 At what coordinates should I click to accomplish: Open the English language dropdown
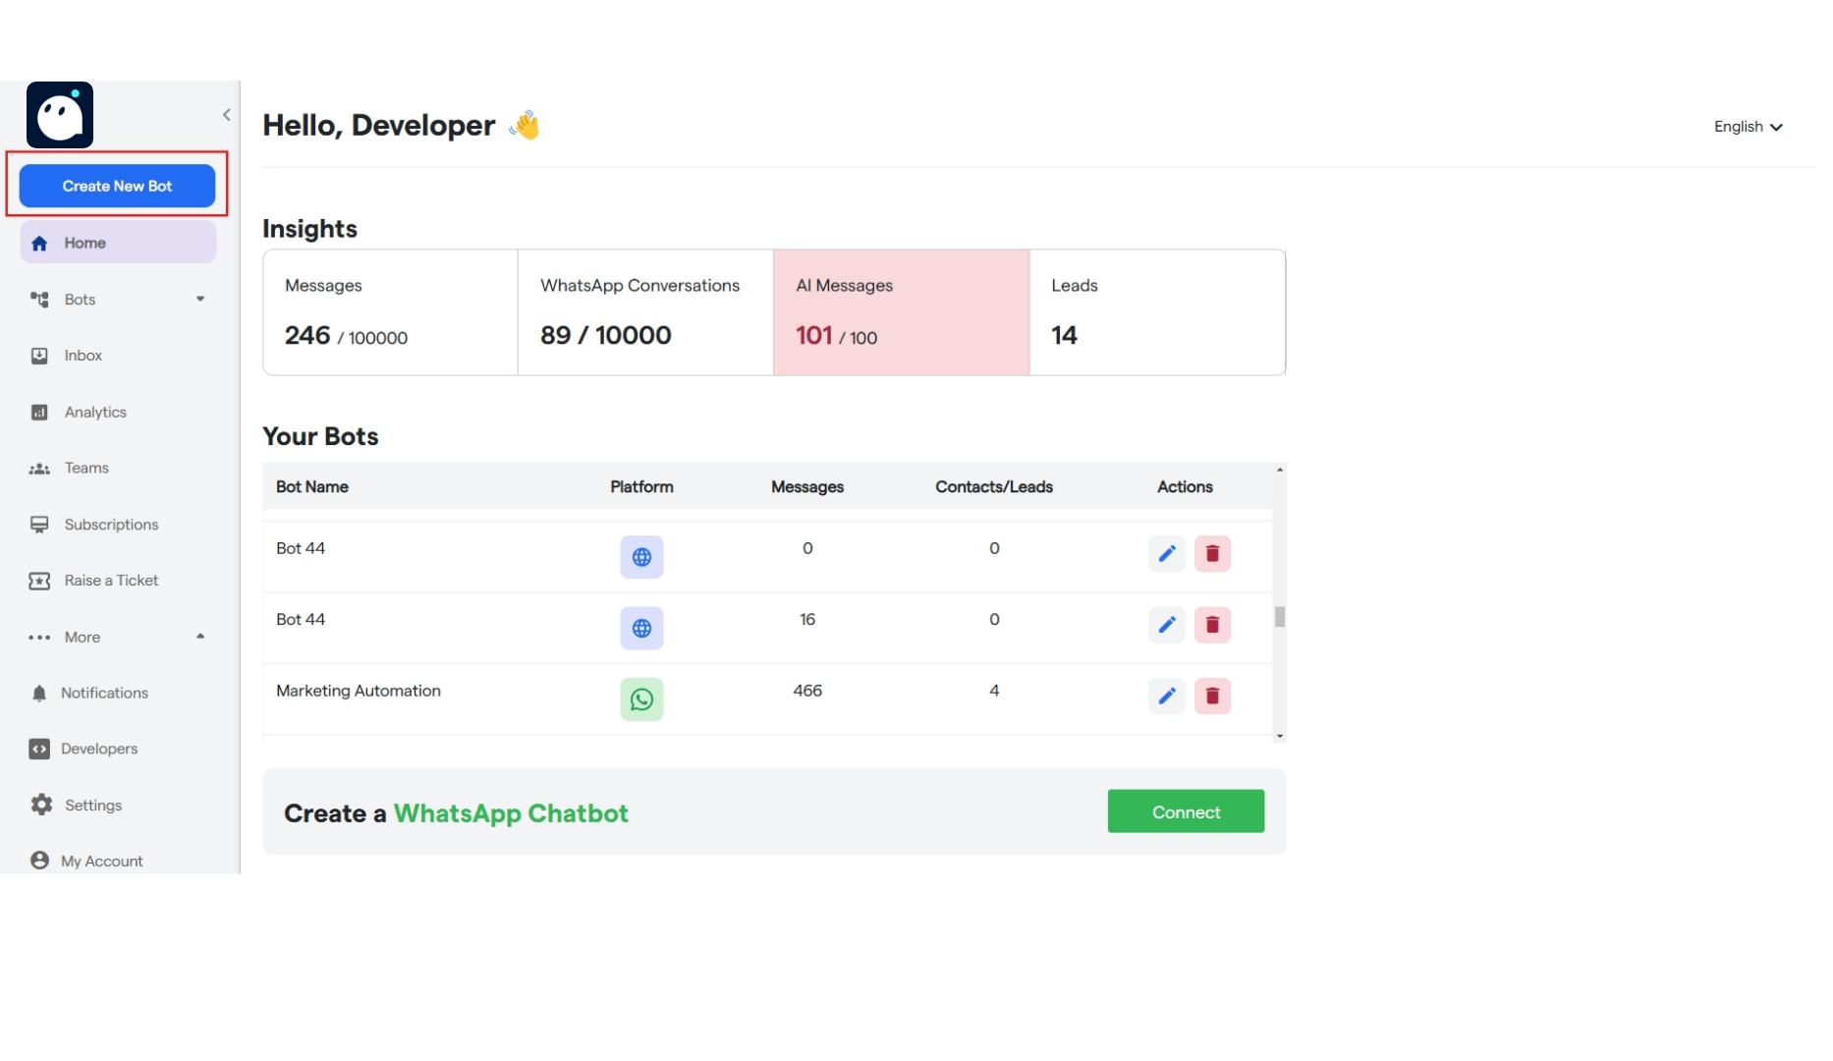click(1748, 126)
